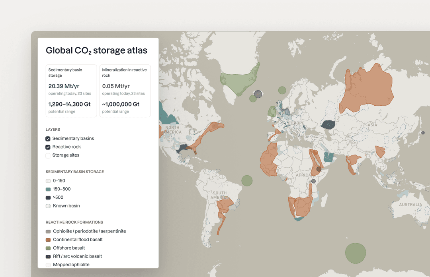Screen dimensions: 430x277
Task: Click the dark basalt polygon north of the Caspian
Action: (328, 124)
